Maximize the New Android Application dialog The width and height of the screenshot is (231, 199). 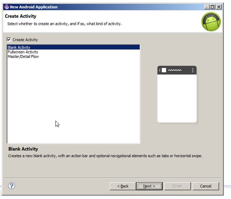pyautogui.click(x=213, y=7)
